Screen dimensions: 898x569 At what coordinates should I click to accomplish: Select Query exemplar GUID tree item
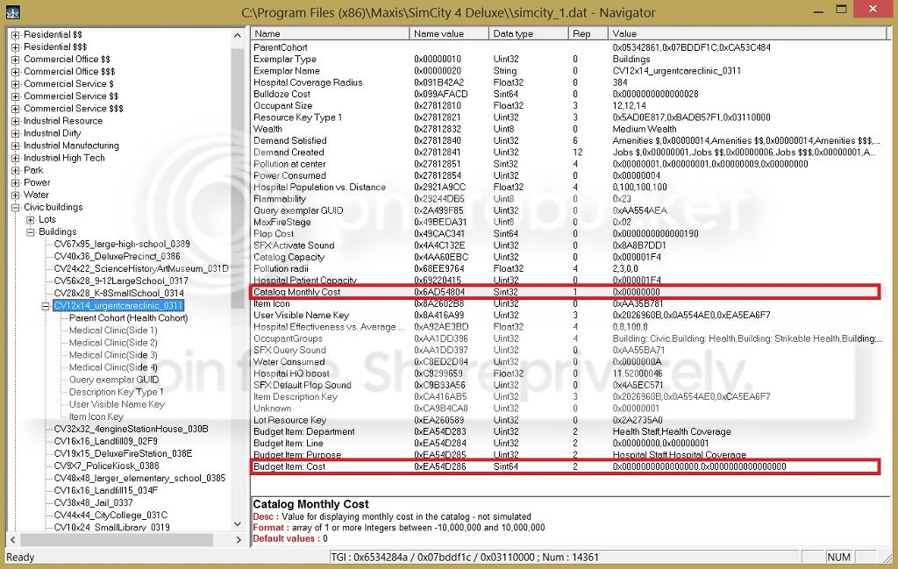[114, 381]
